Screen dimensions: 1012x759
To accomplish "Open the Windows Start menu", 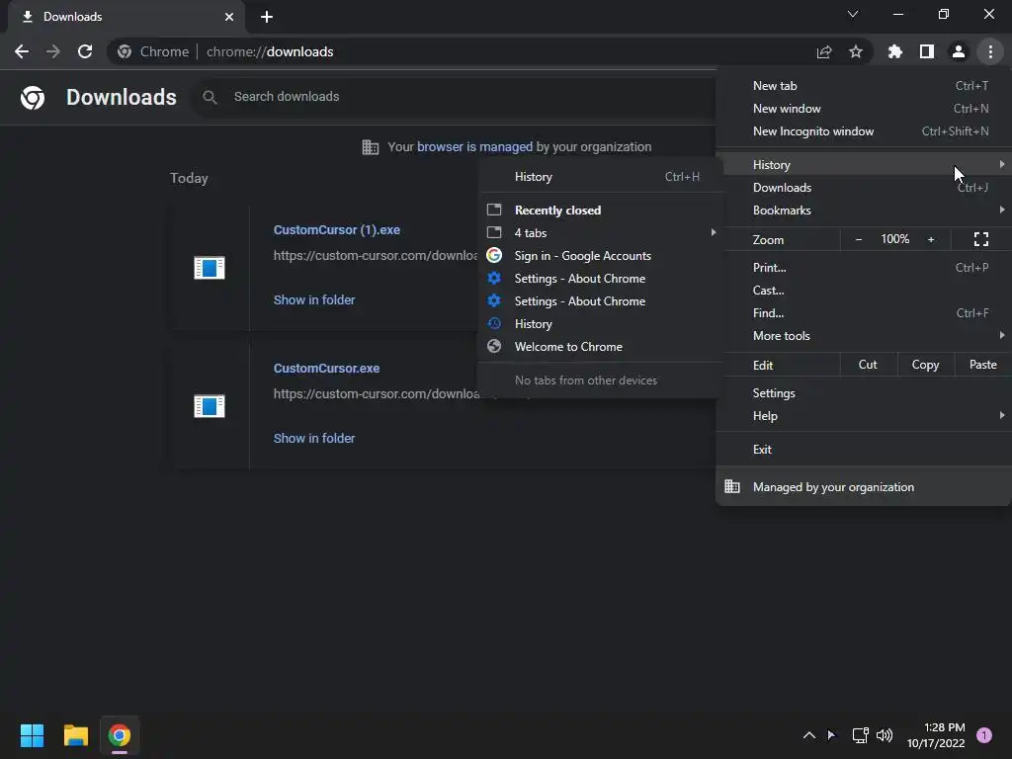I will click(32, 735).
